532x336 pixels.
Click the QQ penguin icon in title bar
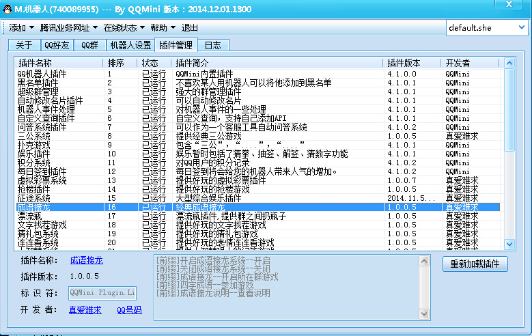point(7,9)
